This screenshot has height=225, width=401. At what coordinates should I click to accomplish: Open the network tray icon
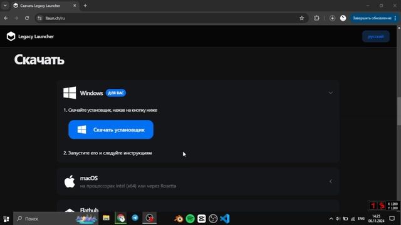point(353,219)
